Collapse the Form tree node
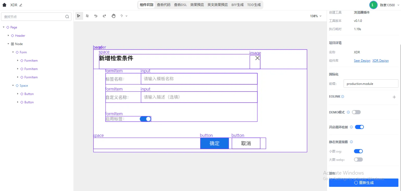Image resolution: width=401 pixels, height=191 pixels. pos(13,52)
